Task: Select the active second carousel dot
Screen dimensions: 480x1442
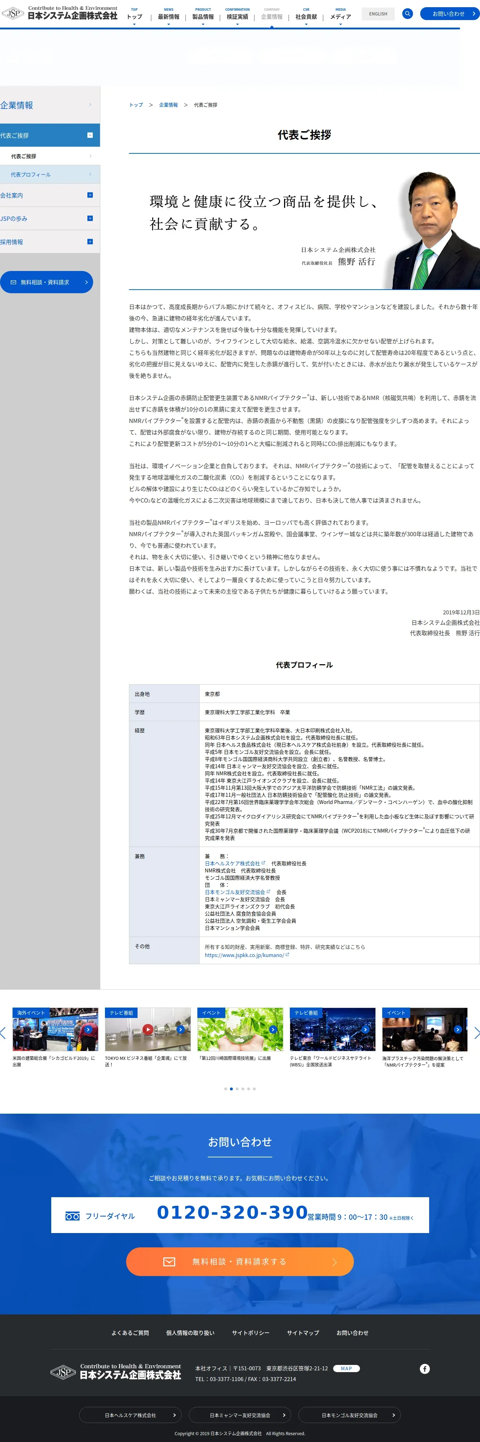Action: tap(231, 1089)
